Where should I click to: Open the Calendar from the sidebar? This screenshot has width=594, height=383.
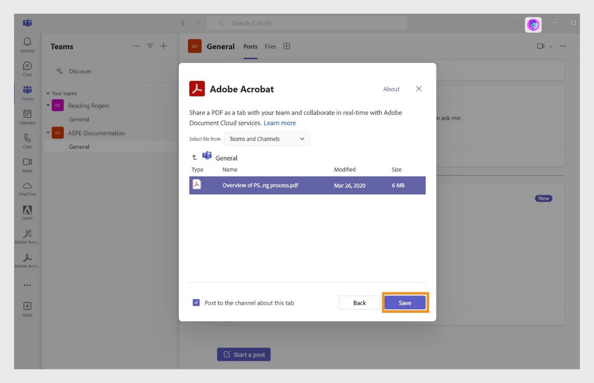click(x=27, y=116)
